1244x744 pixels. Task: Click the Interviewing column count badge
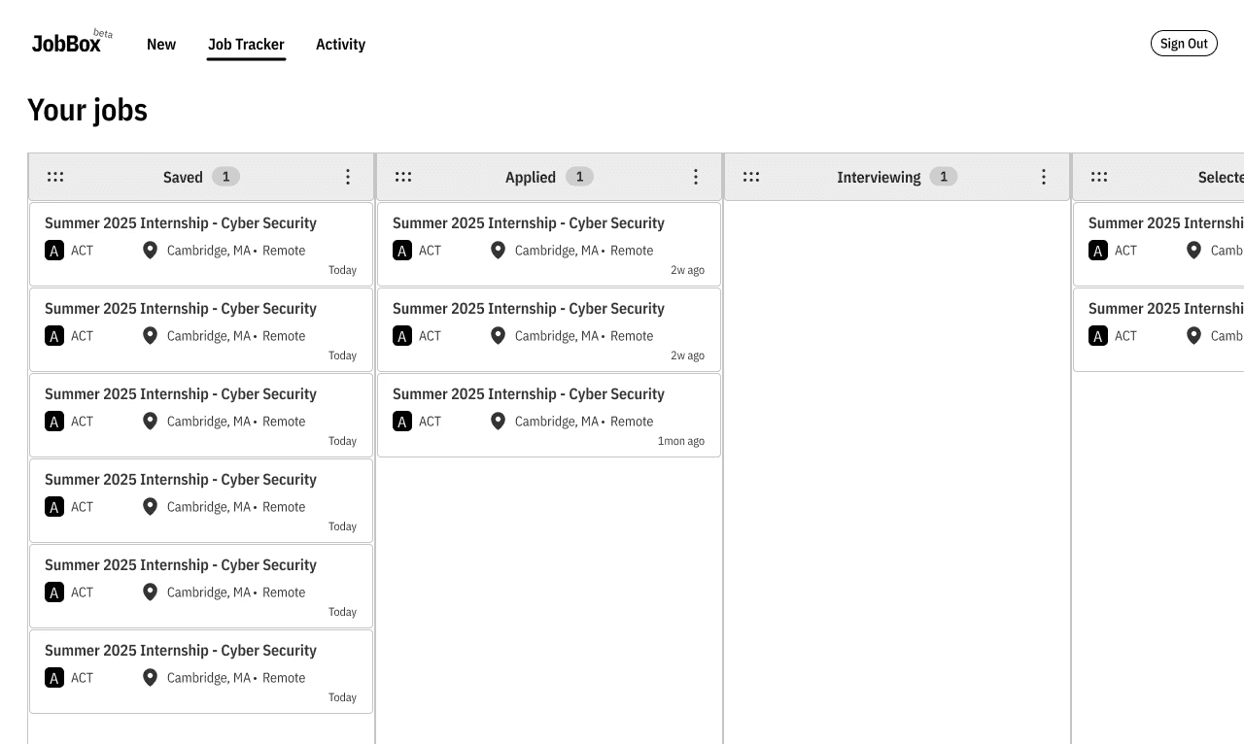point(943,177)
